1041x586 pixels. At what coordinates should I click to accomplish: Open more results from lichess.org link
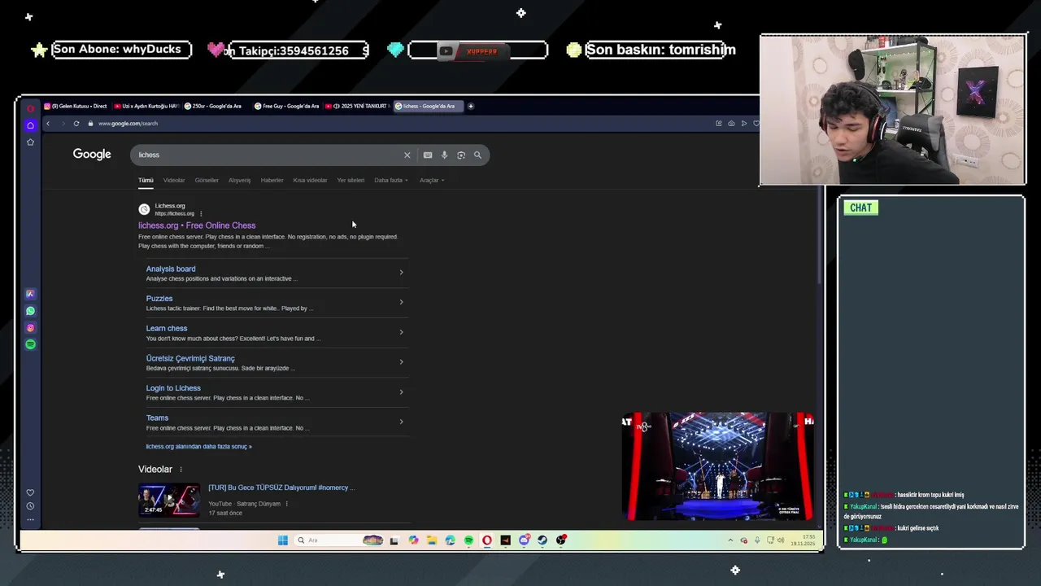[x=198, y=446]
